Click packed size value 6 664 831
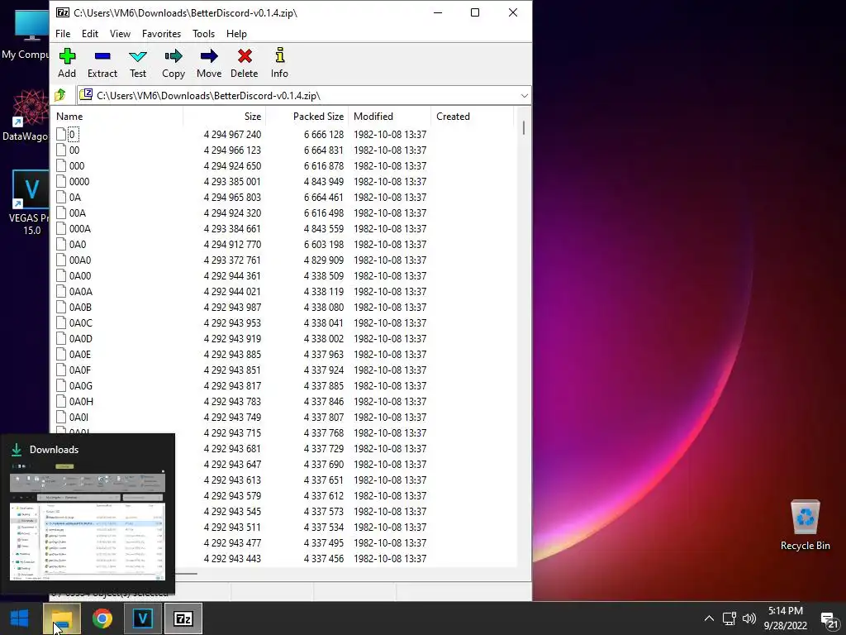This screenshot has width=846, height=635. 324,150
